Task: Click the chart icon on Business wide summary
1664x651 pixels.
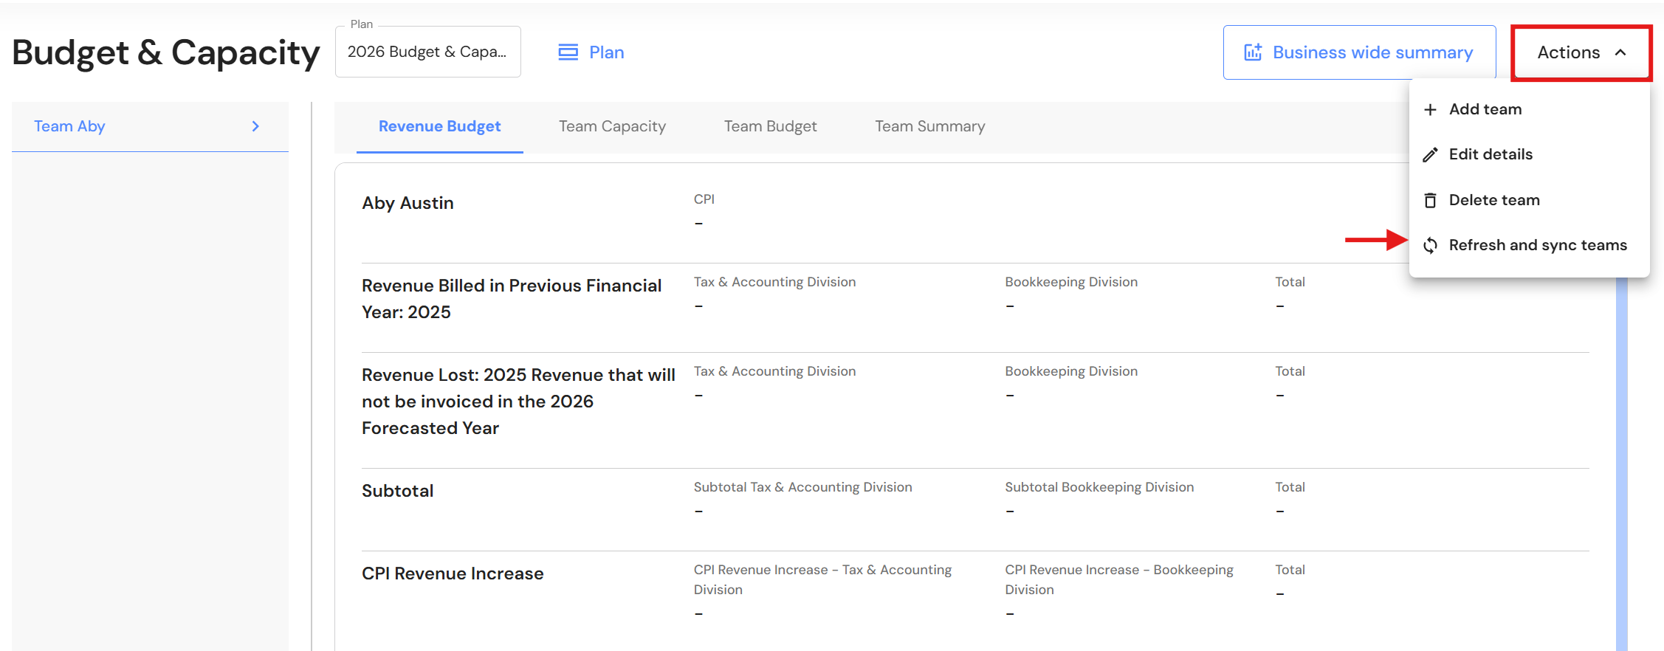Action: point(1253,52)
